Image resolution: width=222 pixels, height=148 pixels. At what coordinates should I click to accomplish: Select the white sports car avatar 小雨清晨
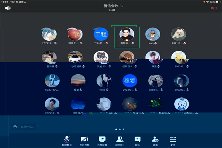[x=75, y=57]
